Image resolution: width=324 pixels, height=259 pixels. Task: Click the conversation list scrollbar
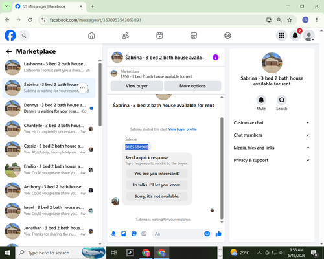[100, 95]
